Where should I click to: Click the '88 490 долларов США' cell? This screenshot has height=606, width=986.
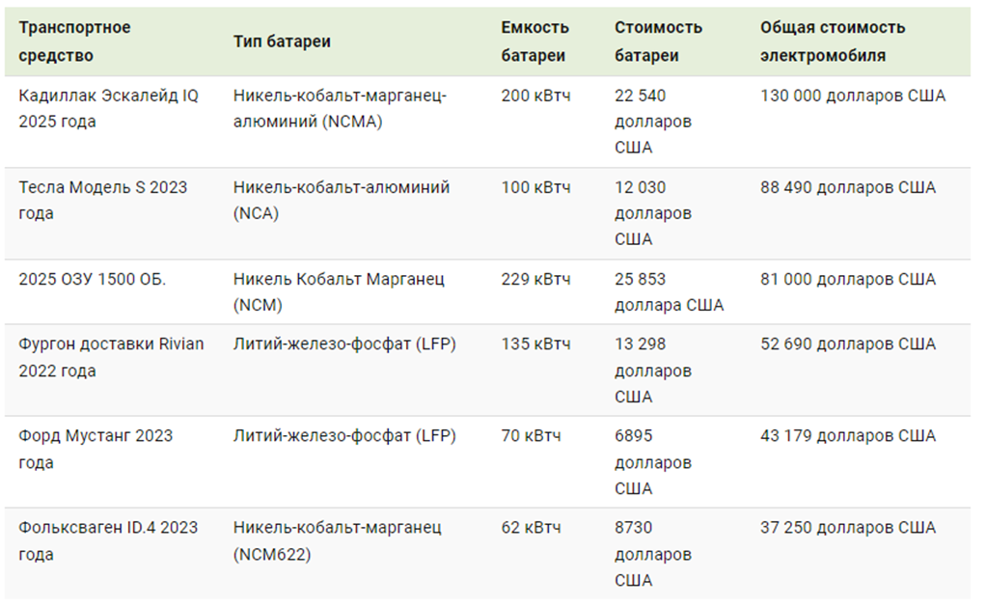coord(847,187)
